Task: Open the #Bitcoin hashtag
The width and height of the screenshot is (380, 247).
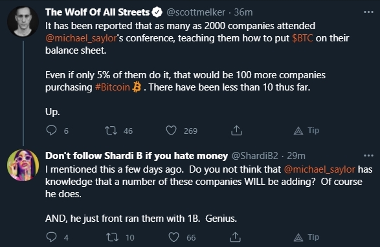Action: 113,87
